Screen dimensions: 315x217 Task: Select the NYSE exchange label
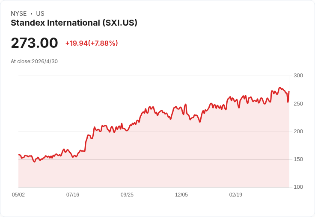19,14
